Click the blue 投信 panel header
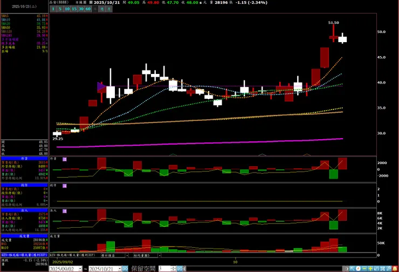 tap(24, 185)
